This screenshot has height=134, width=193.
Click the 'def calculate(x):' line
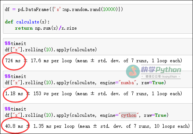point(27,22)
